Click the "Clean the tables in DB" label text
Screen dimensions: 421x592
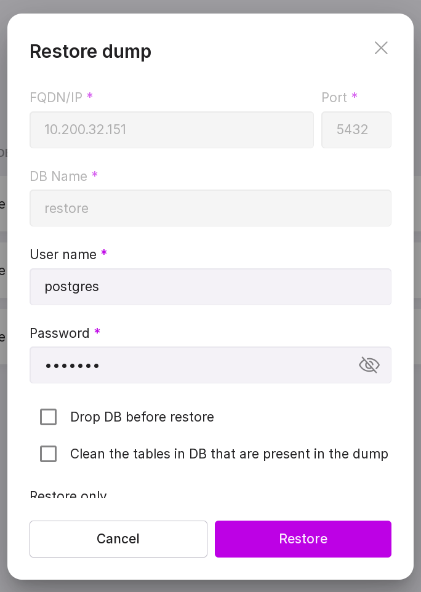pyautogui.click(x=229, y=454)
